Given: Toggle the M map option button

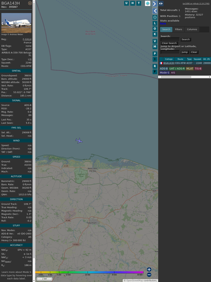Looking at the screenshot, I should coord(155,47).
